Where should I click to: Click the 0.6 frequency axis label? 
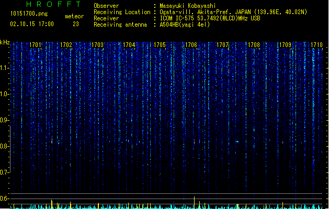tap(4, 199)
